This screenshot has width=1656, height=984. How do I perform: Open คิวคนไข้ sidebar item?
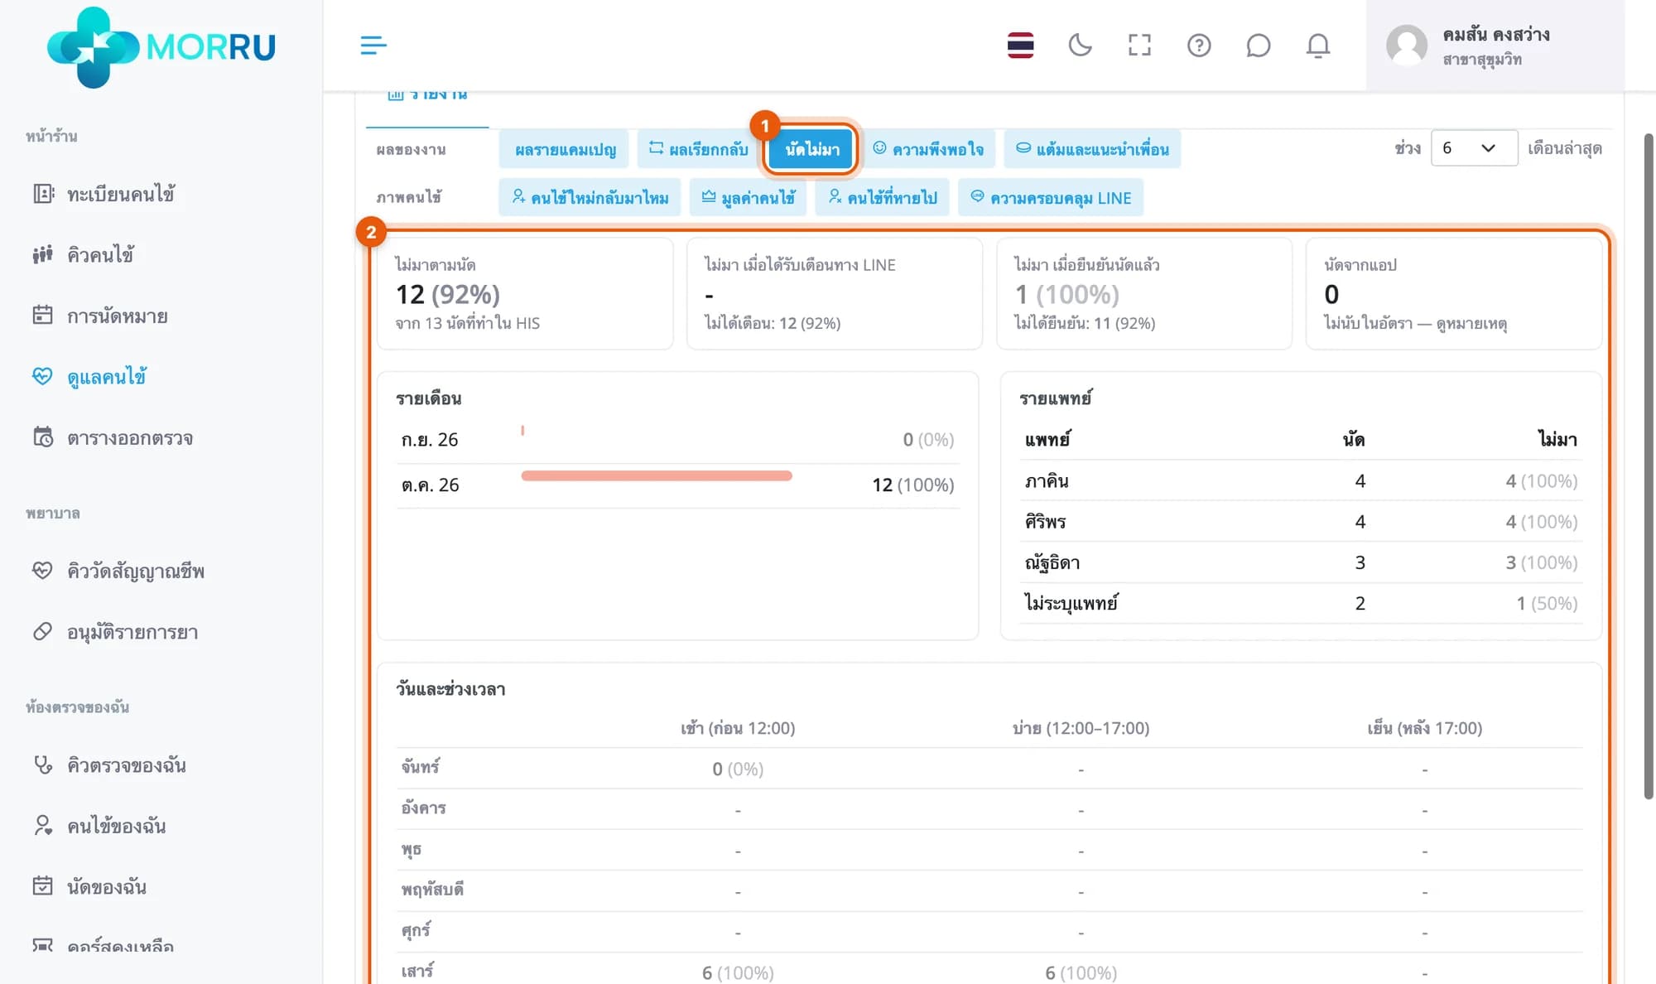tap(84, 254)
